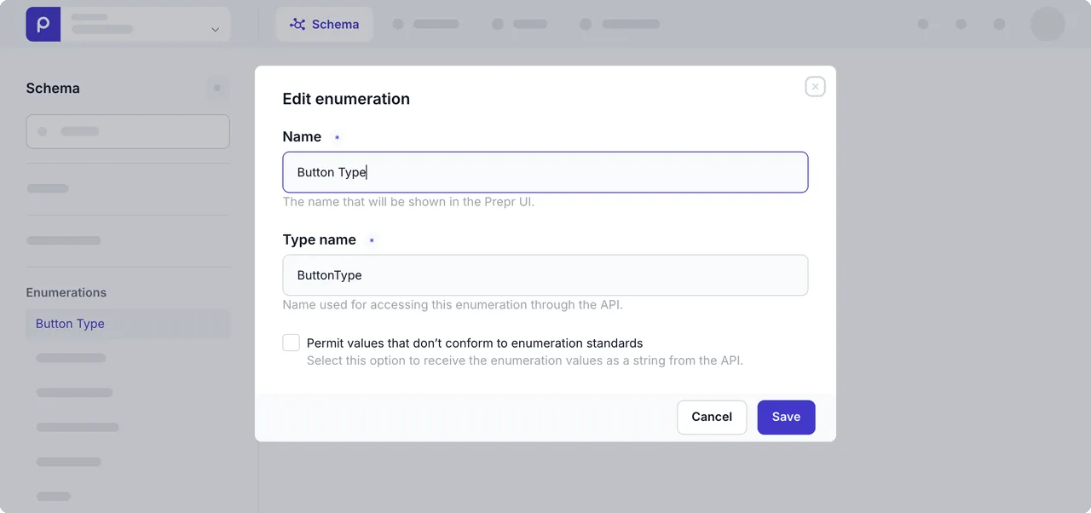Click the Type name input field

point(545,275)
